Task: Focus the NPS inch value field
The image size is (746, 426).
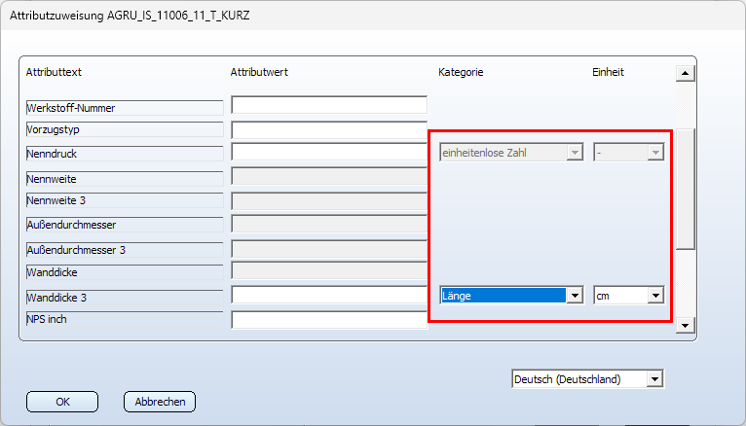Action: tap(329, 320)
